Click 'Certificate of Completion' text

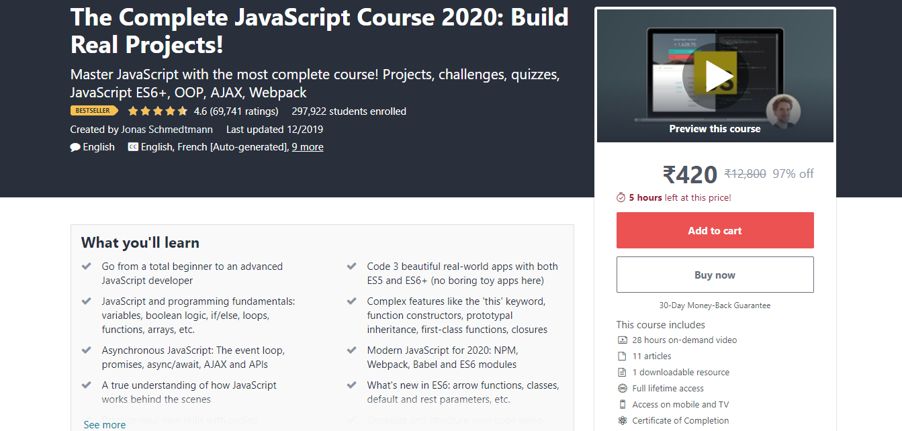680,421
